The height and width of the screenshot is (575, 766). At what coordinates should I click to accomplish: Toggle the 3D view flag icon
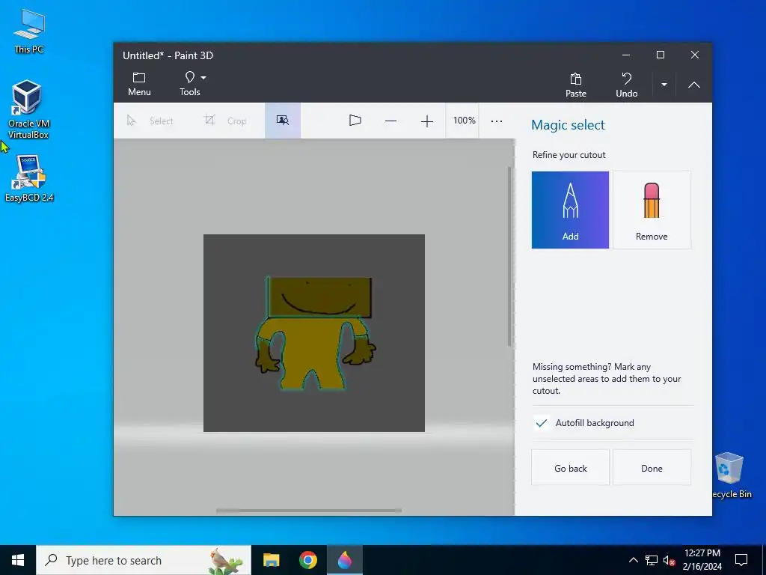click(x=355, y=121)
